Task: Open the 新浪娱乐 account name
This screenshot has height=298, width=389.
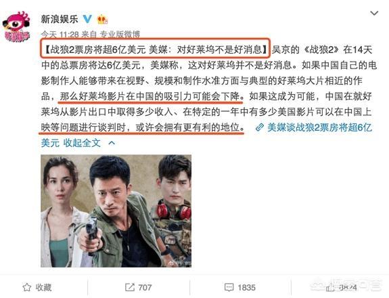Action: point(60,20)
